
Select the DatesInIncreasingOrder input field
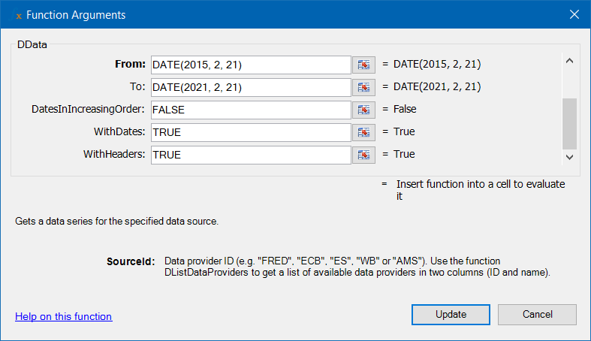251,110
